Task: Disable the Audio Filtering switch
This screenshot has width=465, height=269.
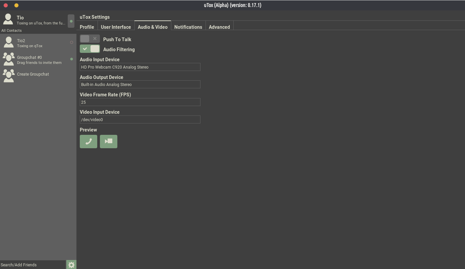Action: (90, 49)
